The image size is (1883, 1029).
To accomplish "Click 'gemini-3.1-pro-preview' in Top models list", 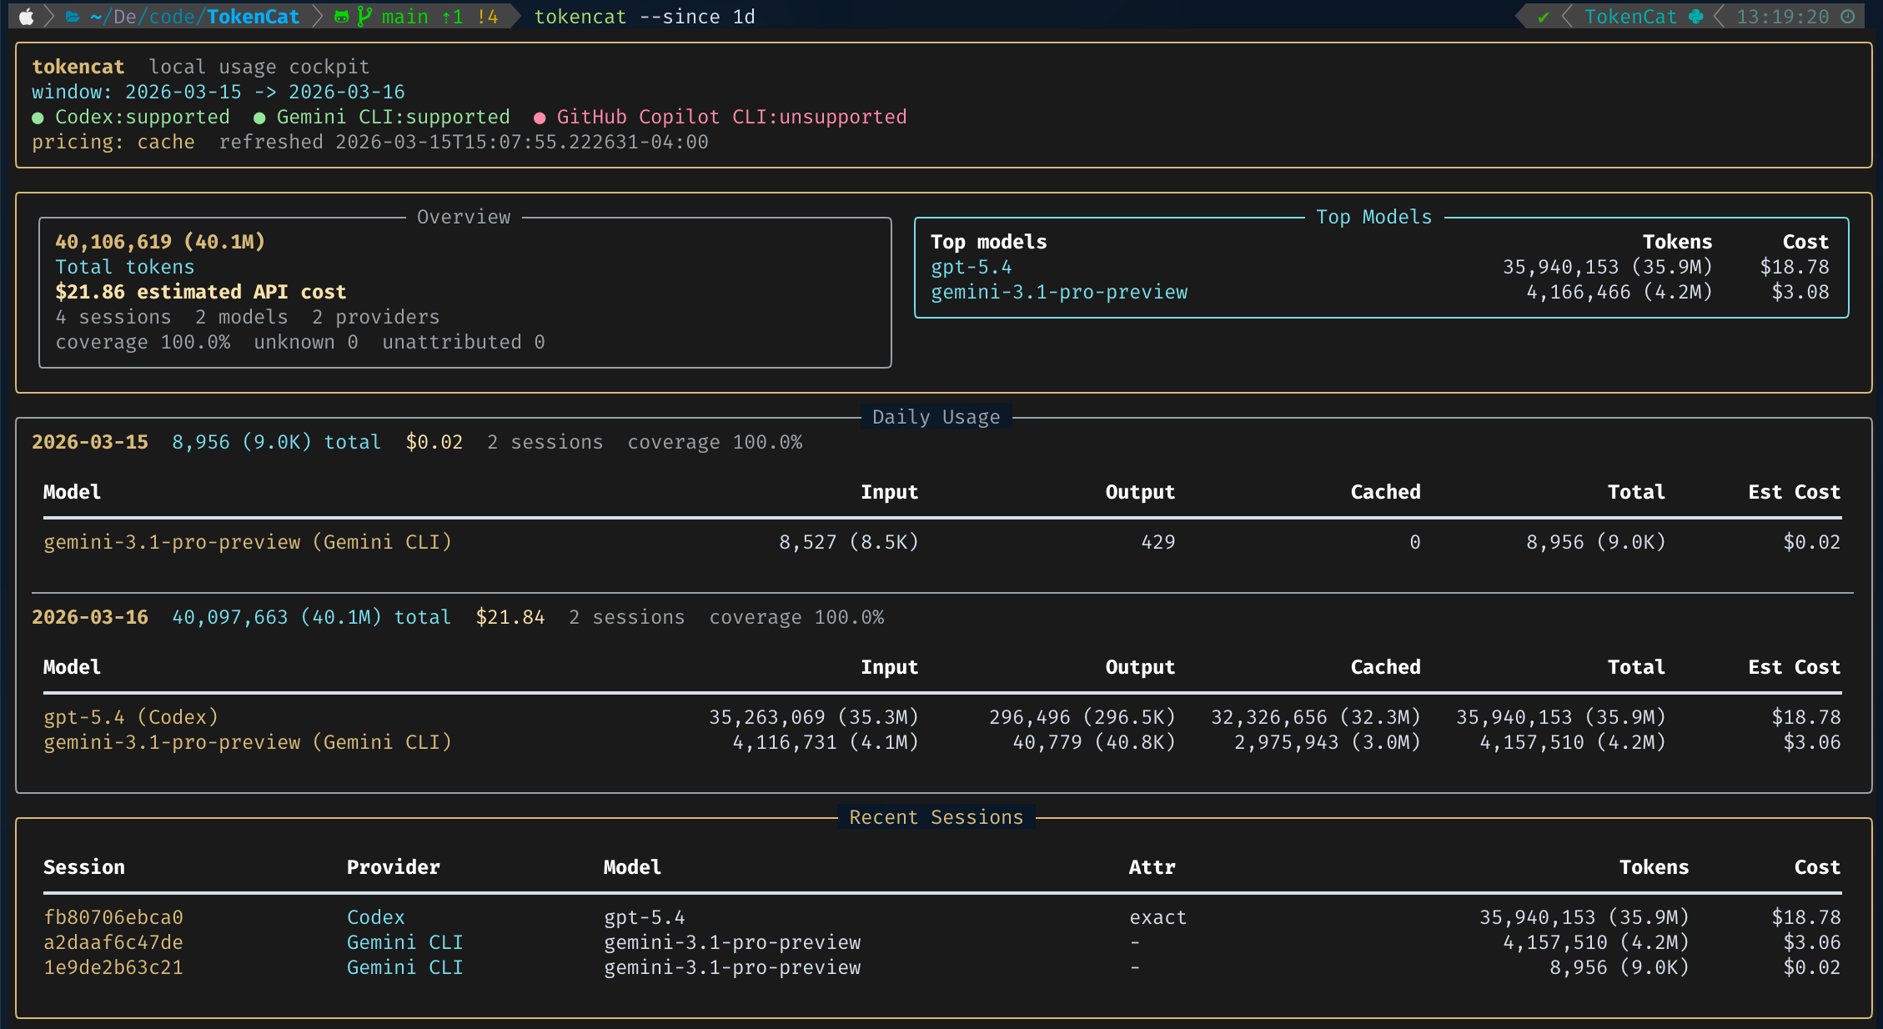I will point(1059,292).
